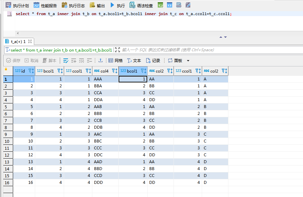Open filter menu on col4 column header
This screenshot has height=197, width=303.
(x=114, y=71)
